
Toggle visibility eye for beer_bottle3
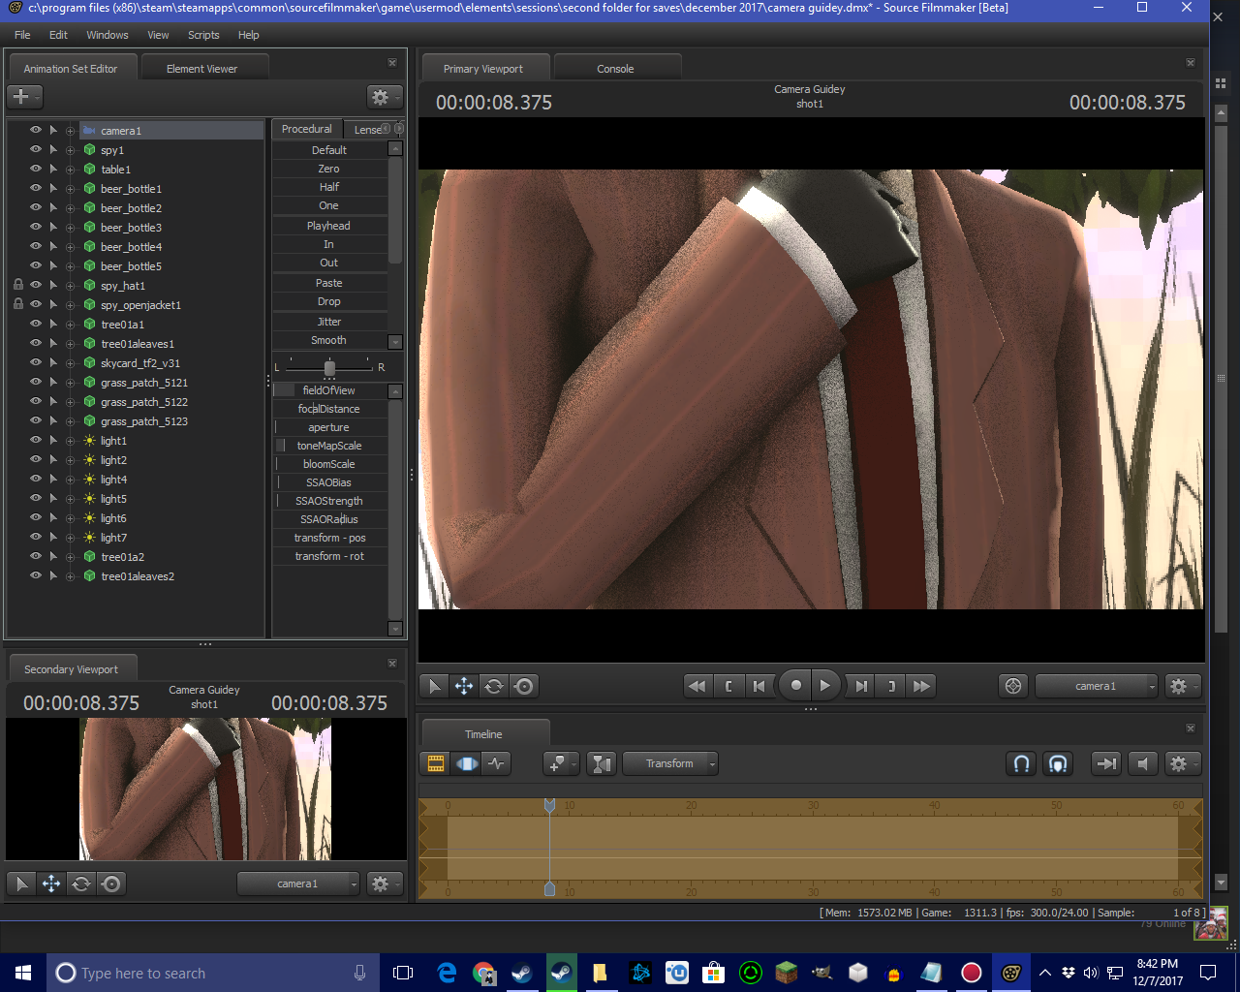tap(36, 227)
